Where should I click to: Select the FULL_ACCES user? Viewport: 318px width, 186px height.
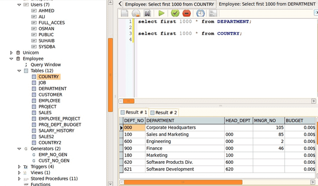[x=52, y=23]
